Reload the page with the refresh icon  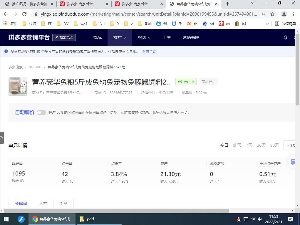tap(24, 14)
